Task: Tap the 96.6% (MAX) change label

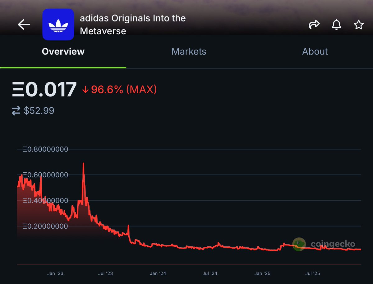Action: point(119,90)
